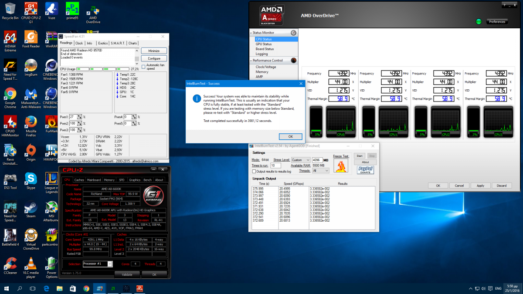This screenshot has width=523, height=294.
Task: Switch to the Mainboard tab in CPU-Z
Action: point(94,179)
